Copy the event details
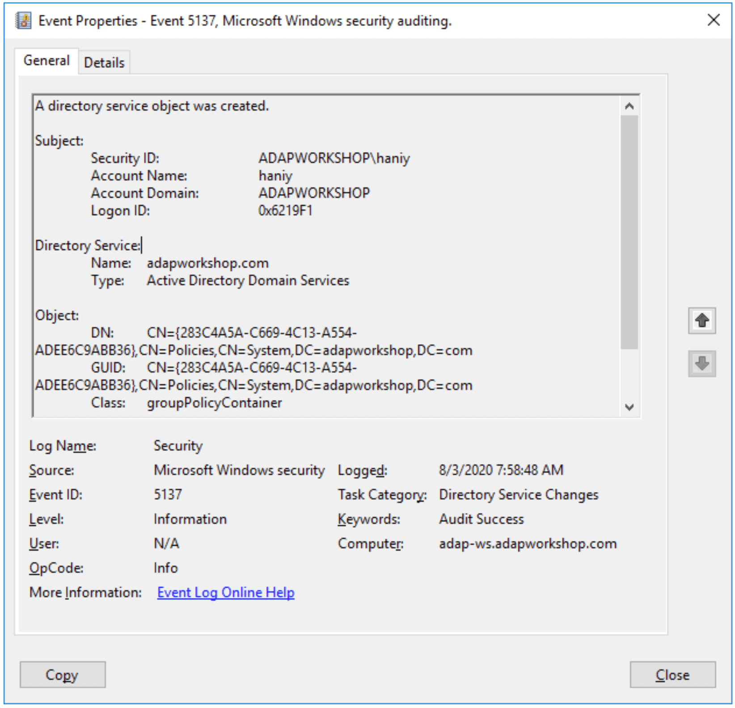This screenshot has width=735, height=708. (x=63, y=674)
